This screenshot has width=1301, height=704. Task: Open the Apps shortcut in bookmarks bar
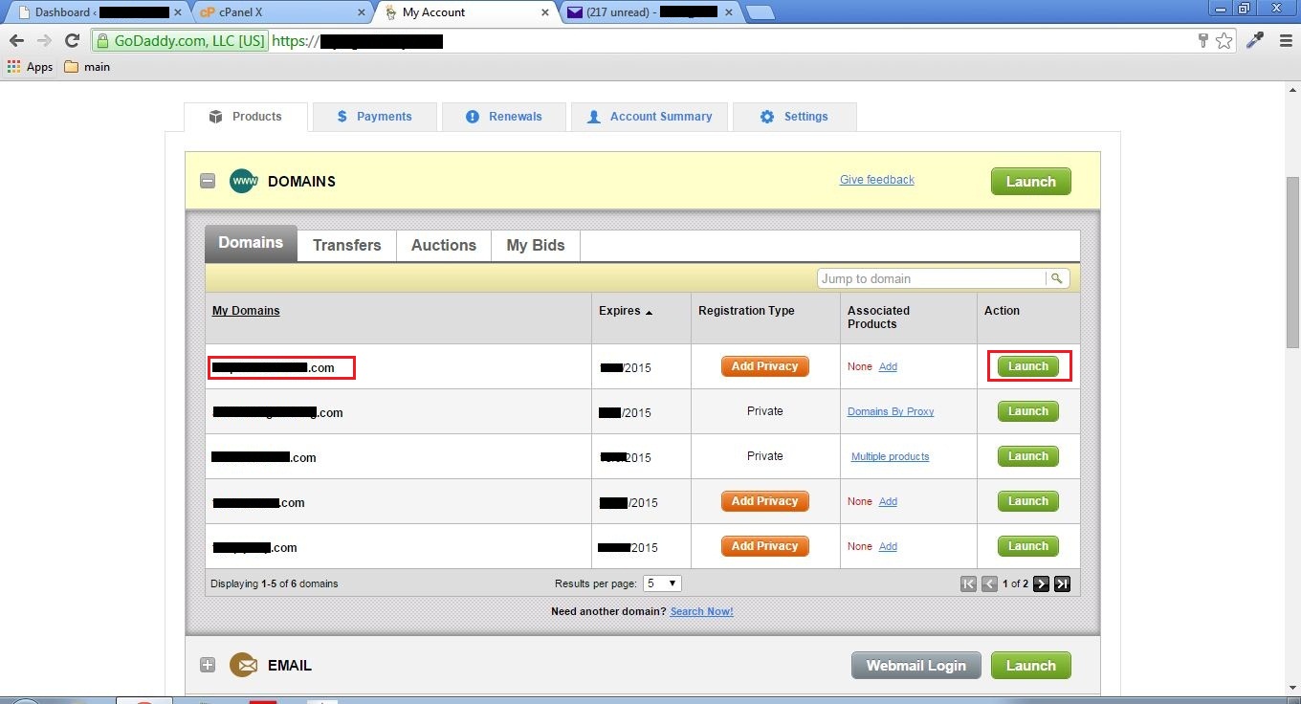pos(30,67)
